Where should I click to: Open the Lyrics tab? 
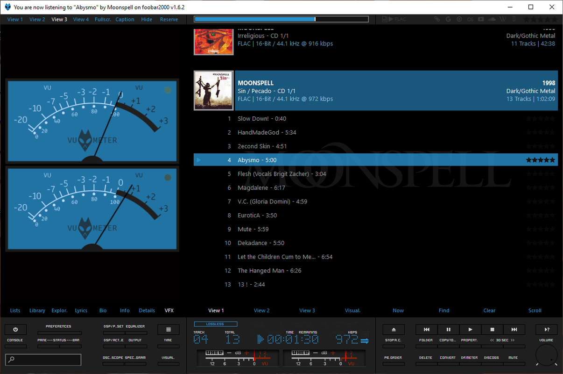(x=81, y=310)
